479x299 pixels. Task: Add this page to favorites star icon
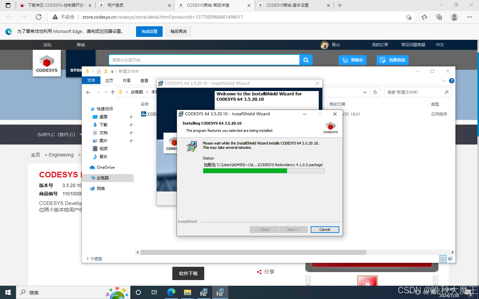tap(408, 17)
